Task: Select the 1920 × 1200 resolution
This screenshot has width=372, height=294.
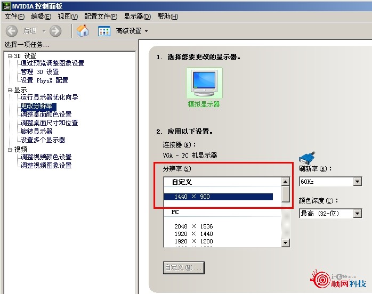Action: tap(193, 241)
